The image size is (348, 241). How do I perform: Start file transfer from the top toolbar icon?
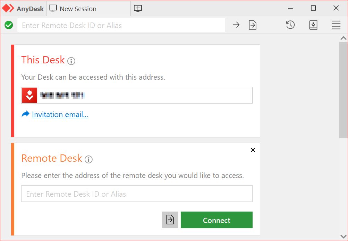(x=253, y=25)
